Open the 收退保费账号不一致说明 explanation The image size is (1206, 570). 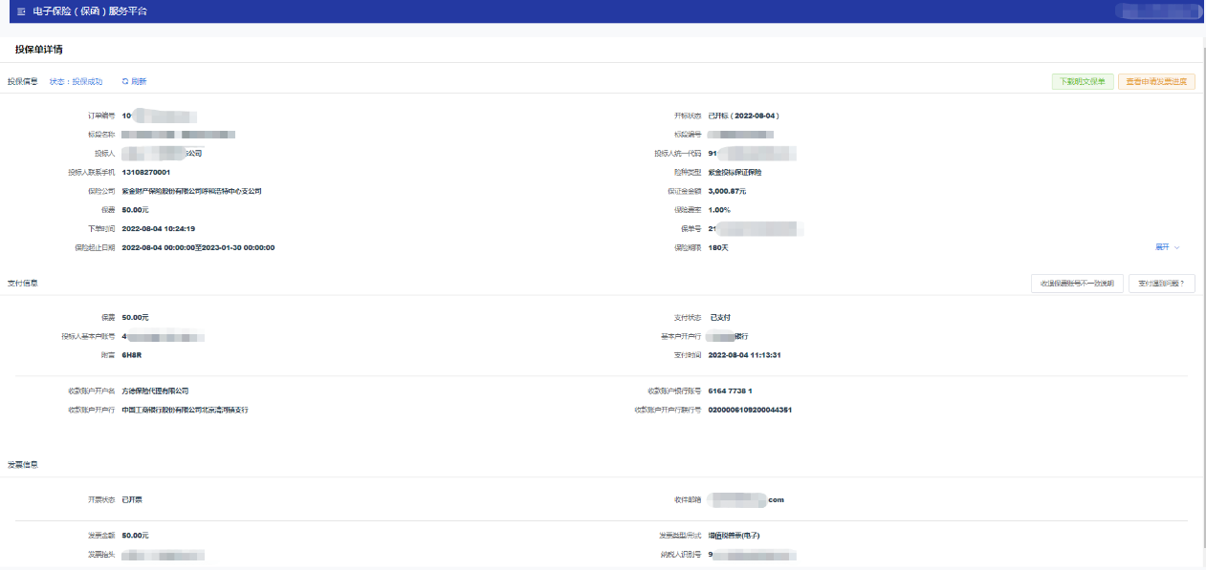click(1077, 284)
